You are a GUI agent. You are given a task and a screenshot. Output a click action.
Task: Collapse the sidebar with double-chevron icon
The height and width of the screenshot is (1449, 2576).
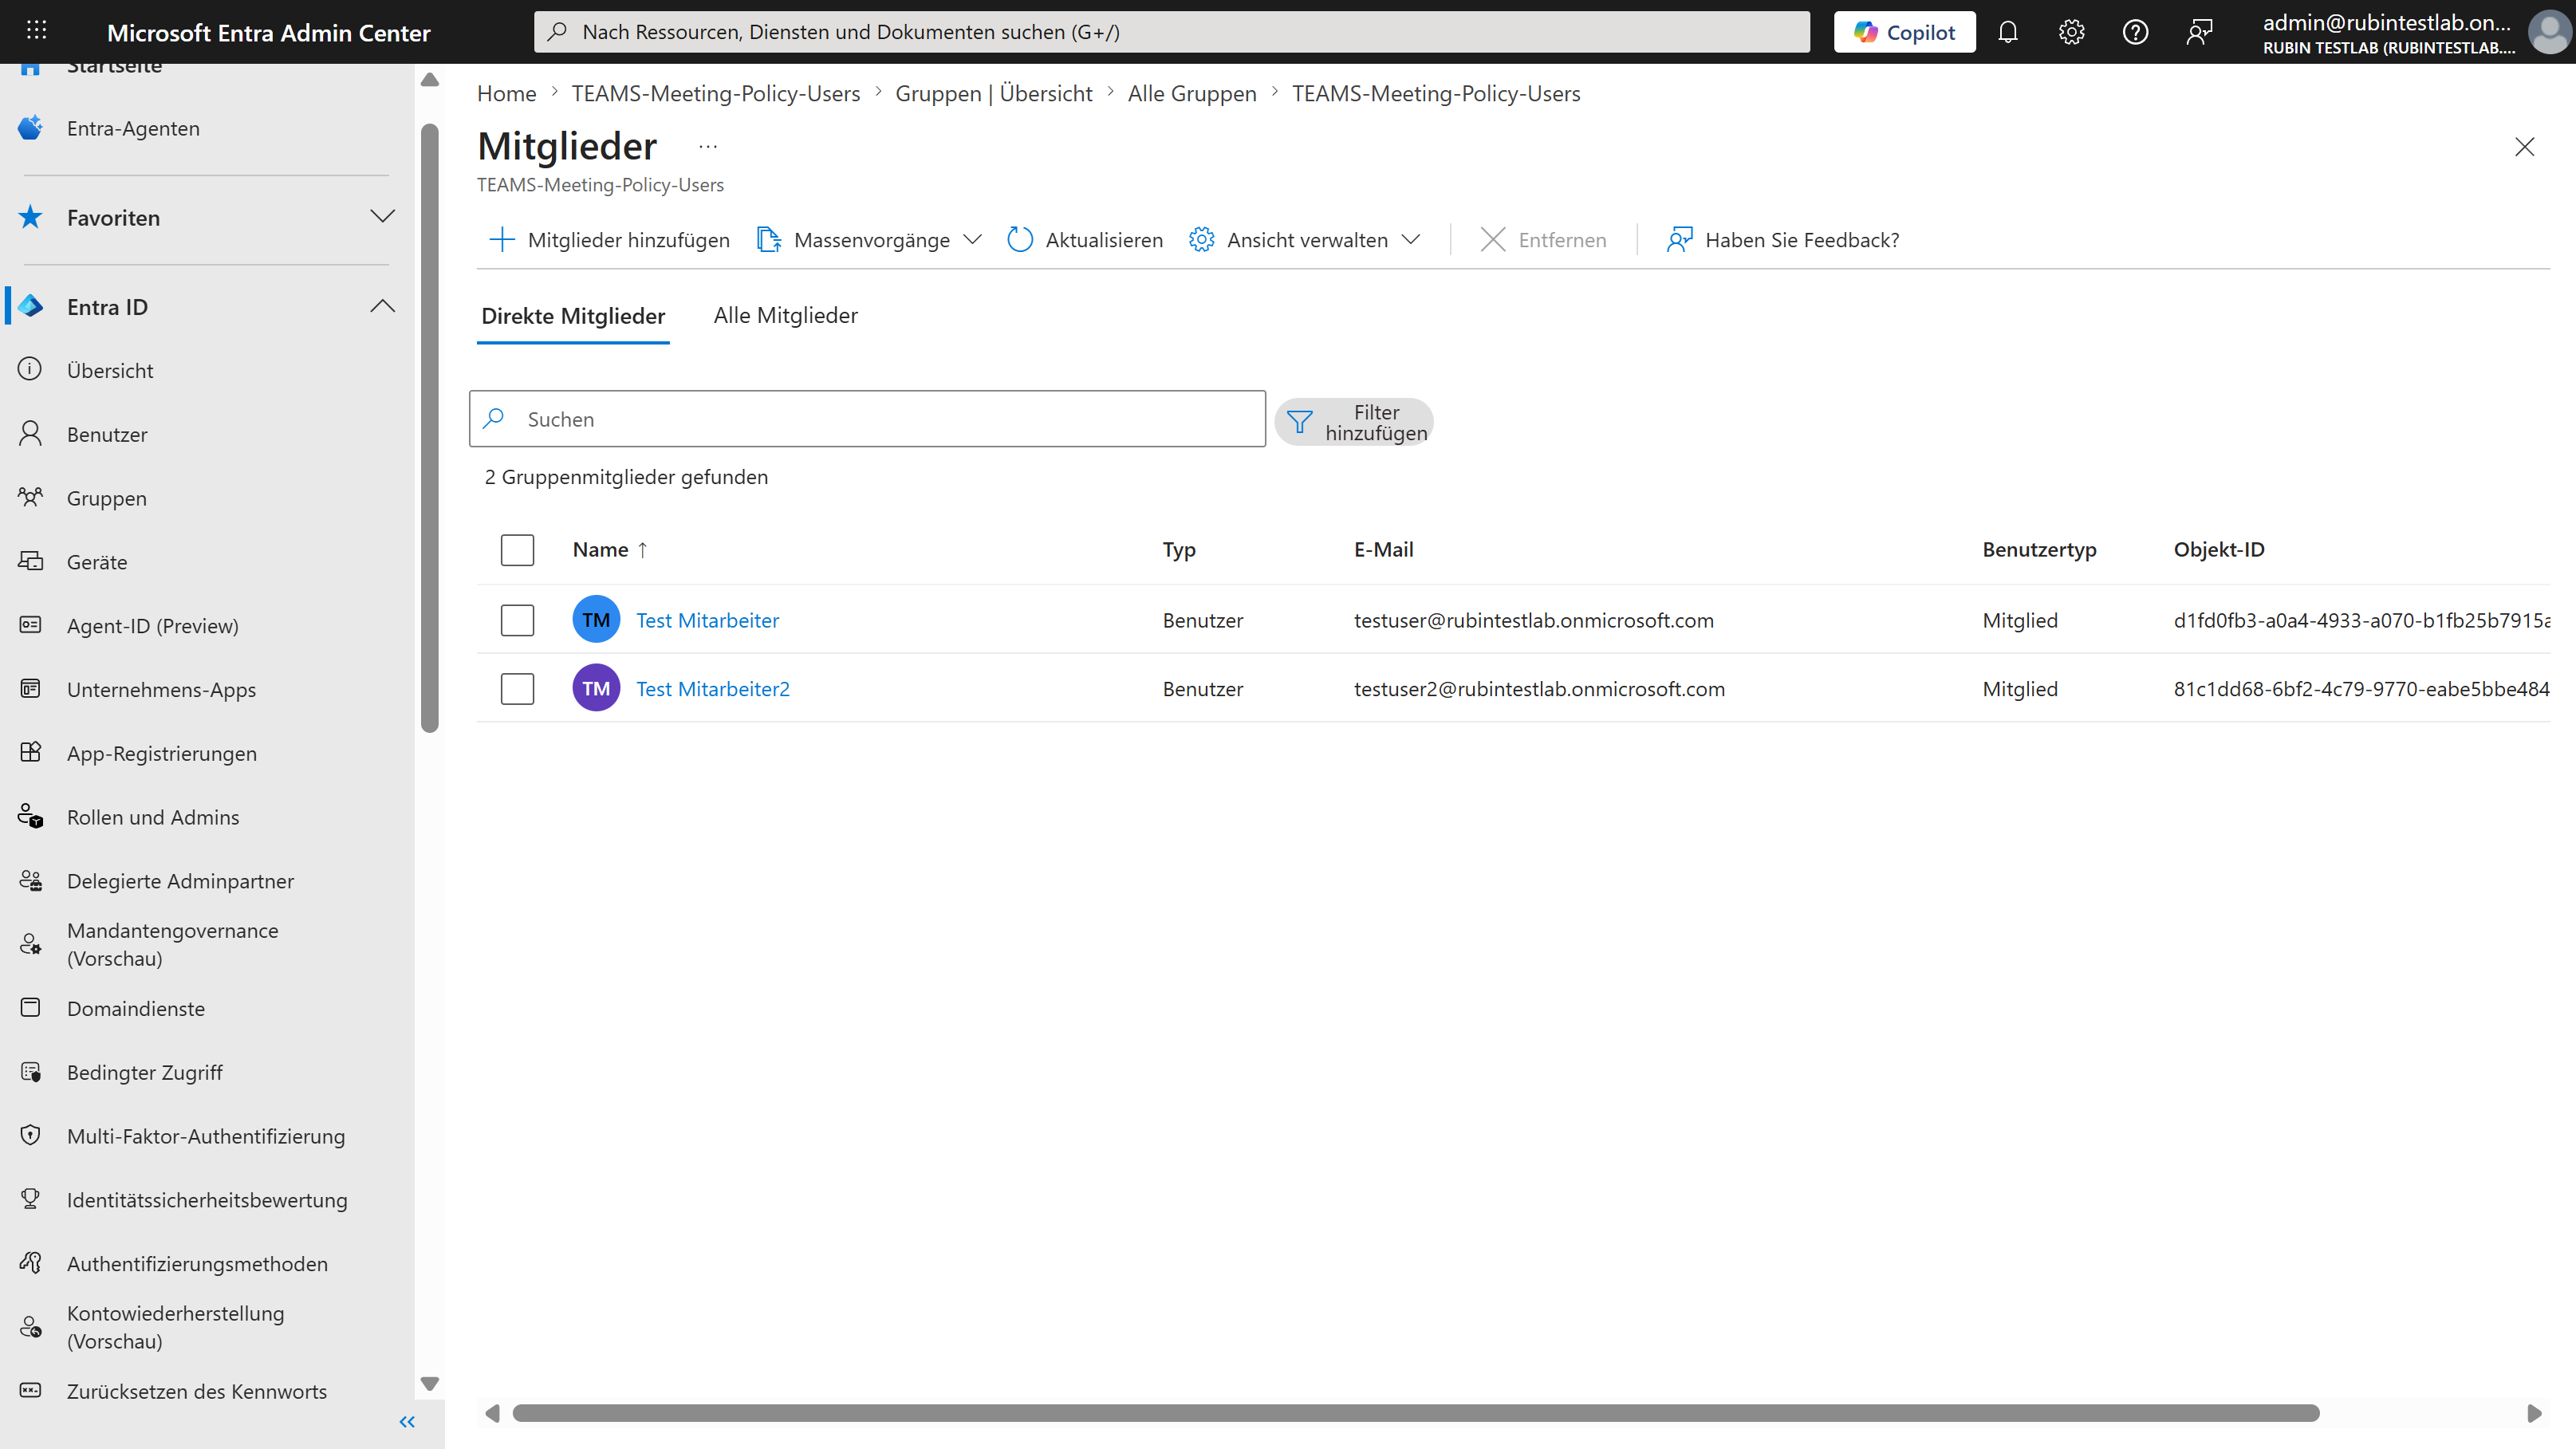[407, 1421]
